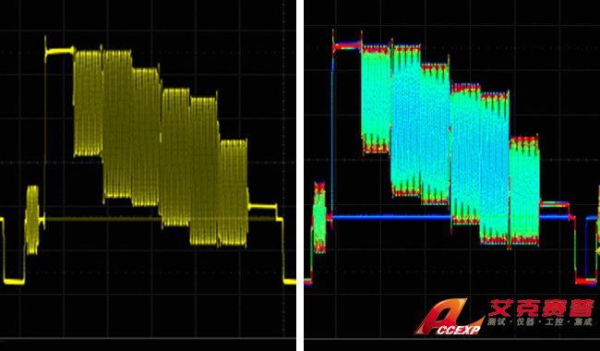This screenshot has width=600, height=351.
Task: Click the small green color burst on the color-graded trace
Action: (319, 217)
